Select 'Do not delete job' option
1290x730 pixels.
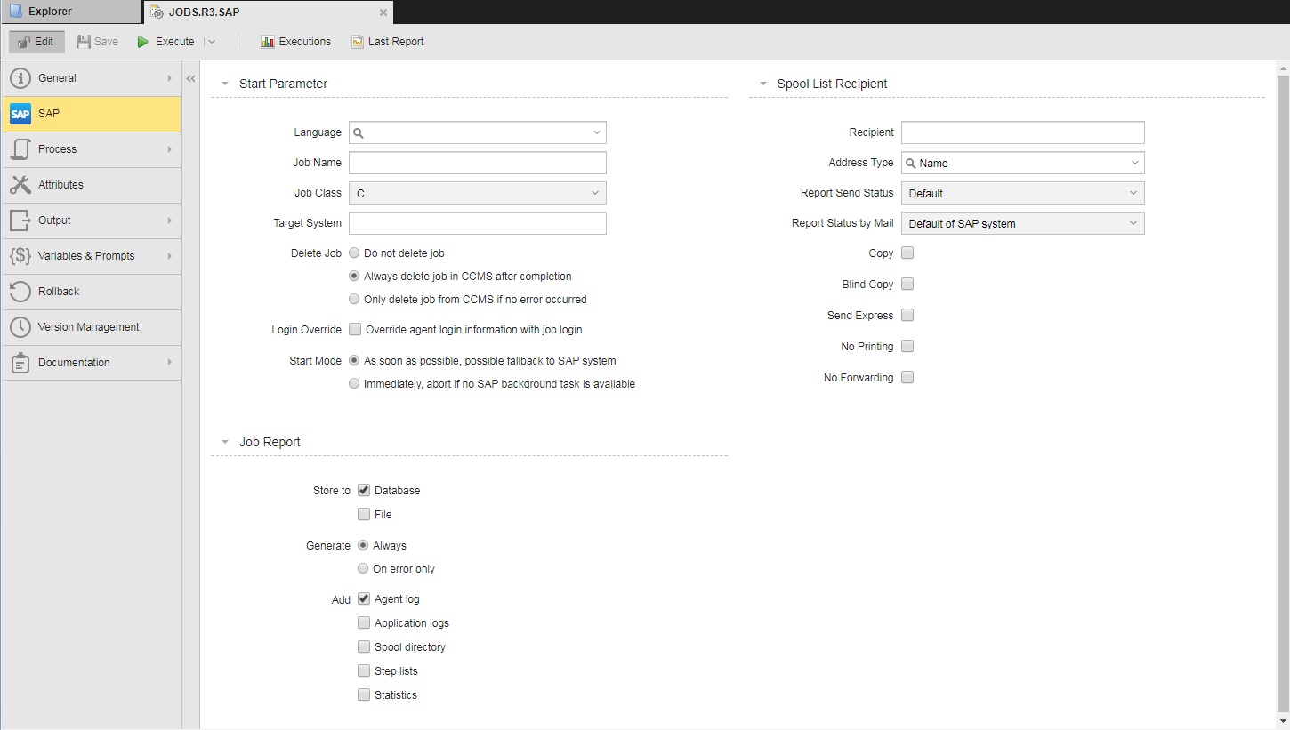355,253
